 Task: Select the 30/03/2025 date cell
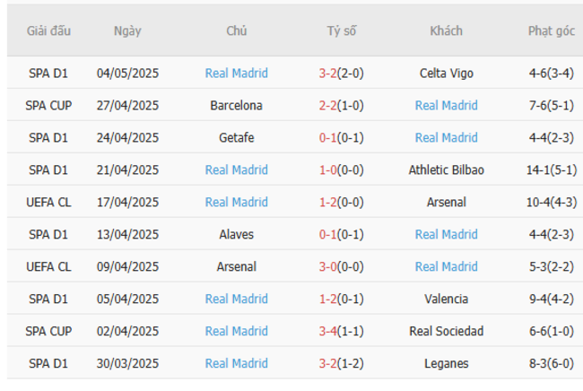tap(127, 364)
